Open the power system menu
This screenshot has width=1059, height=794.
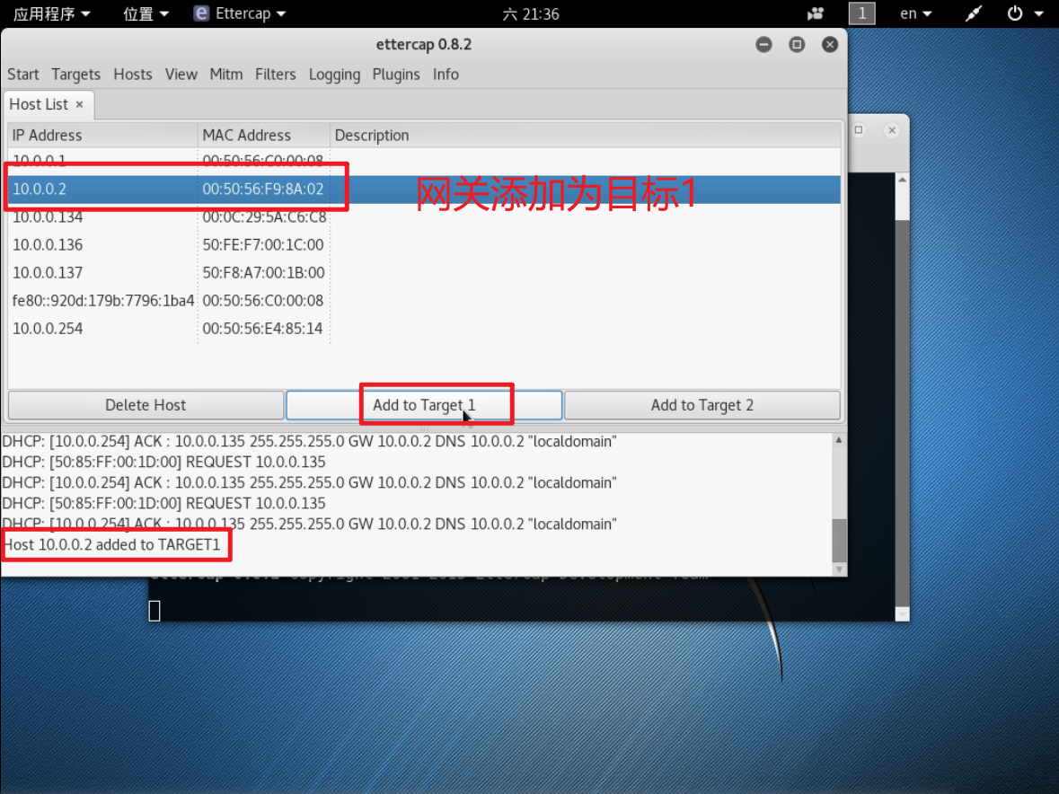[1025, 13]
